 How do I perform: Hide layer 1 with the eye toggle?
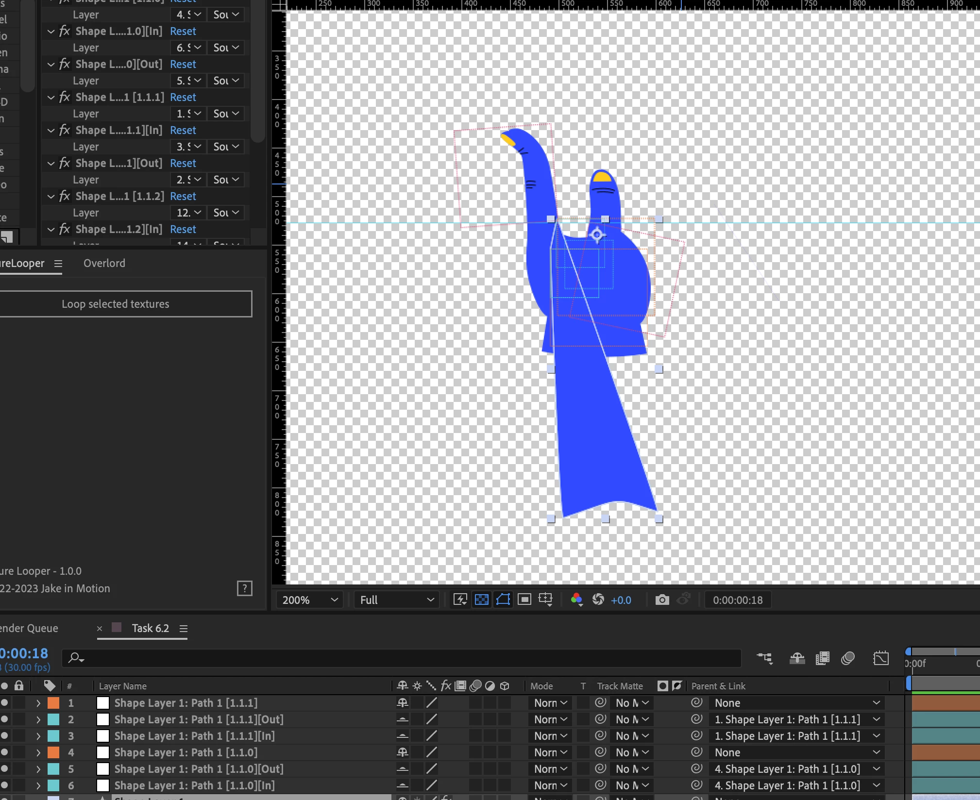point(4,702)
